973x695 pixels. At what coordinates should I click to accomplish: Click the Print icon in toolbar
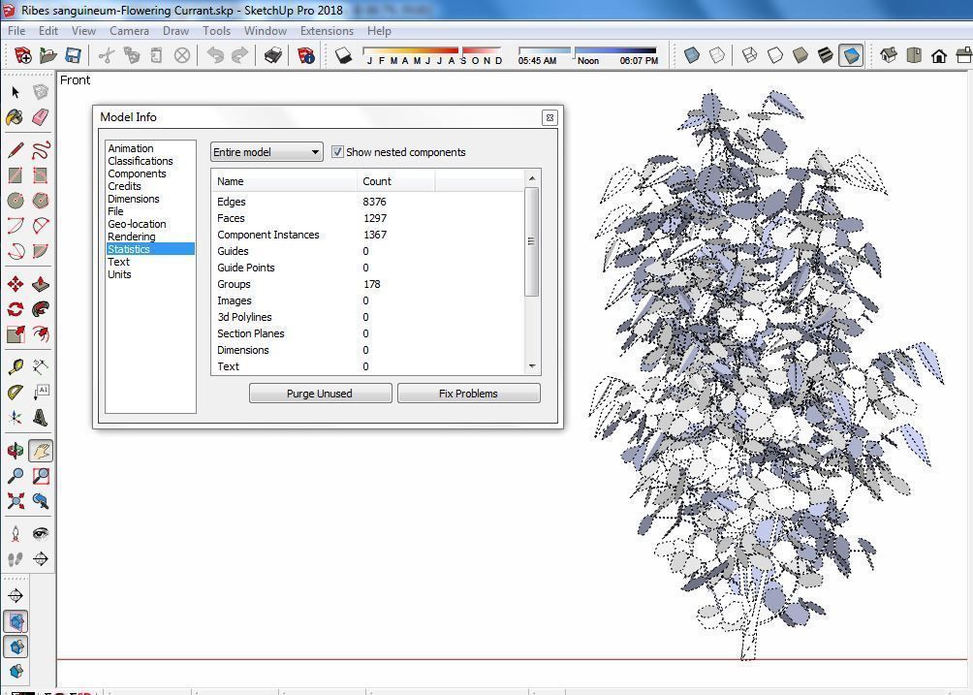[x=273, y=56]
